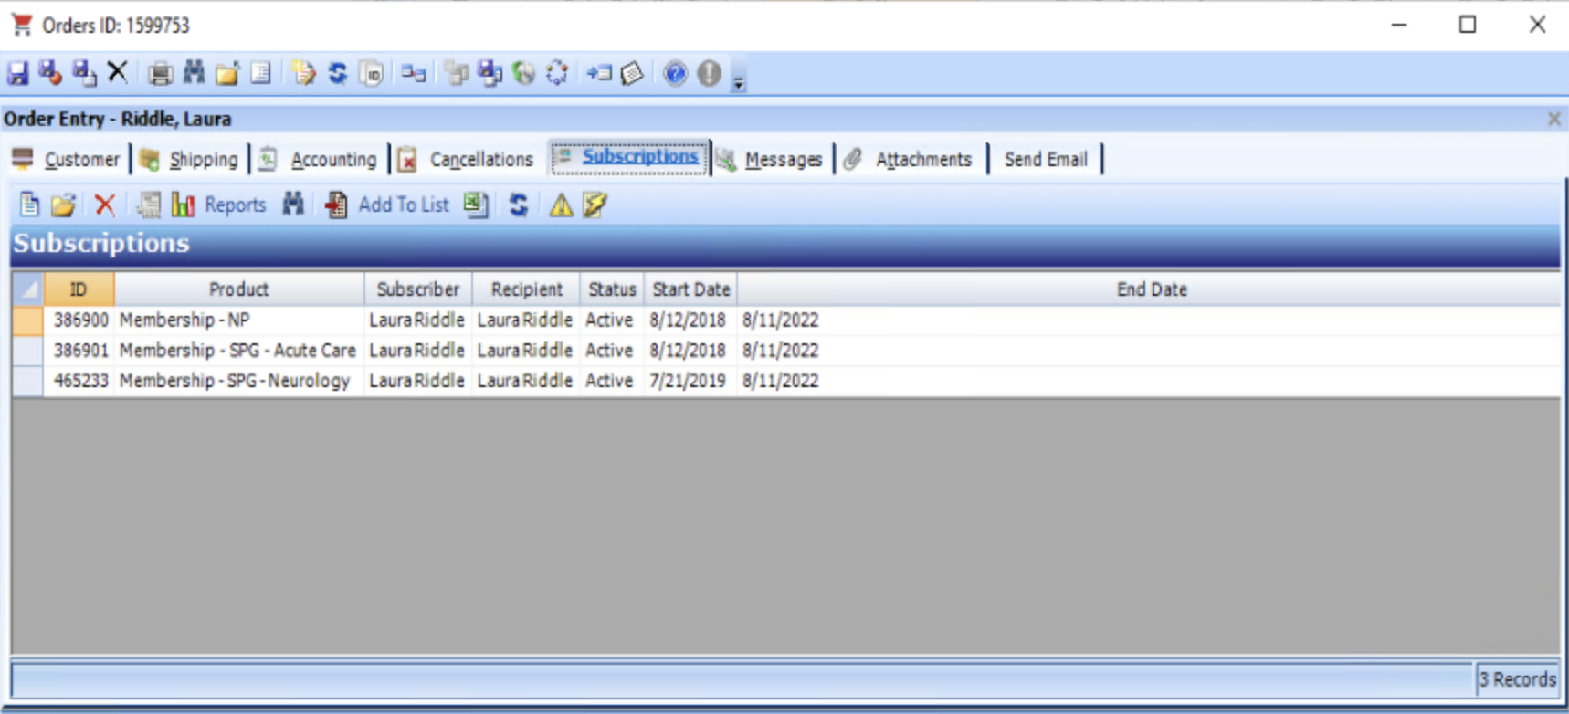1569x714 pixels.
Task: Click the Add To List button
Action: 403,205
